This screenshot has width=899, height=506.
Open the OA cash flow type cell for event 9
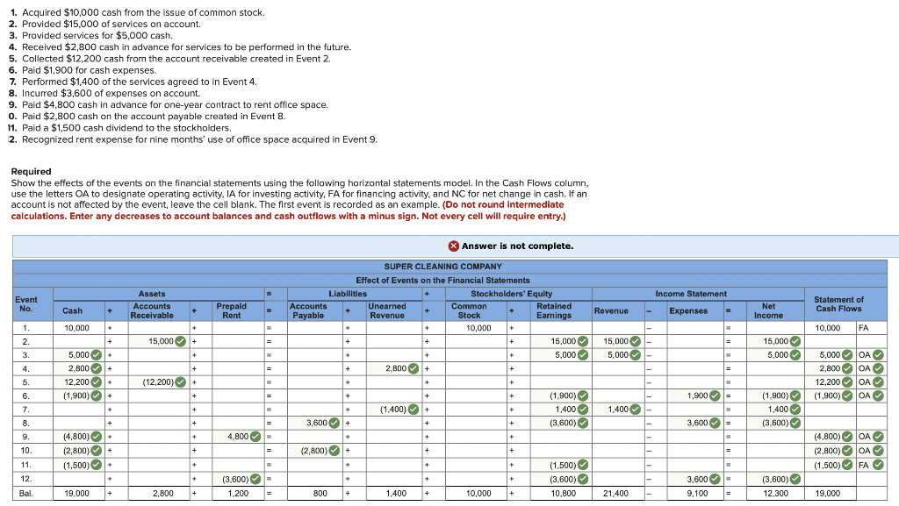pos(871,437)
